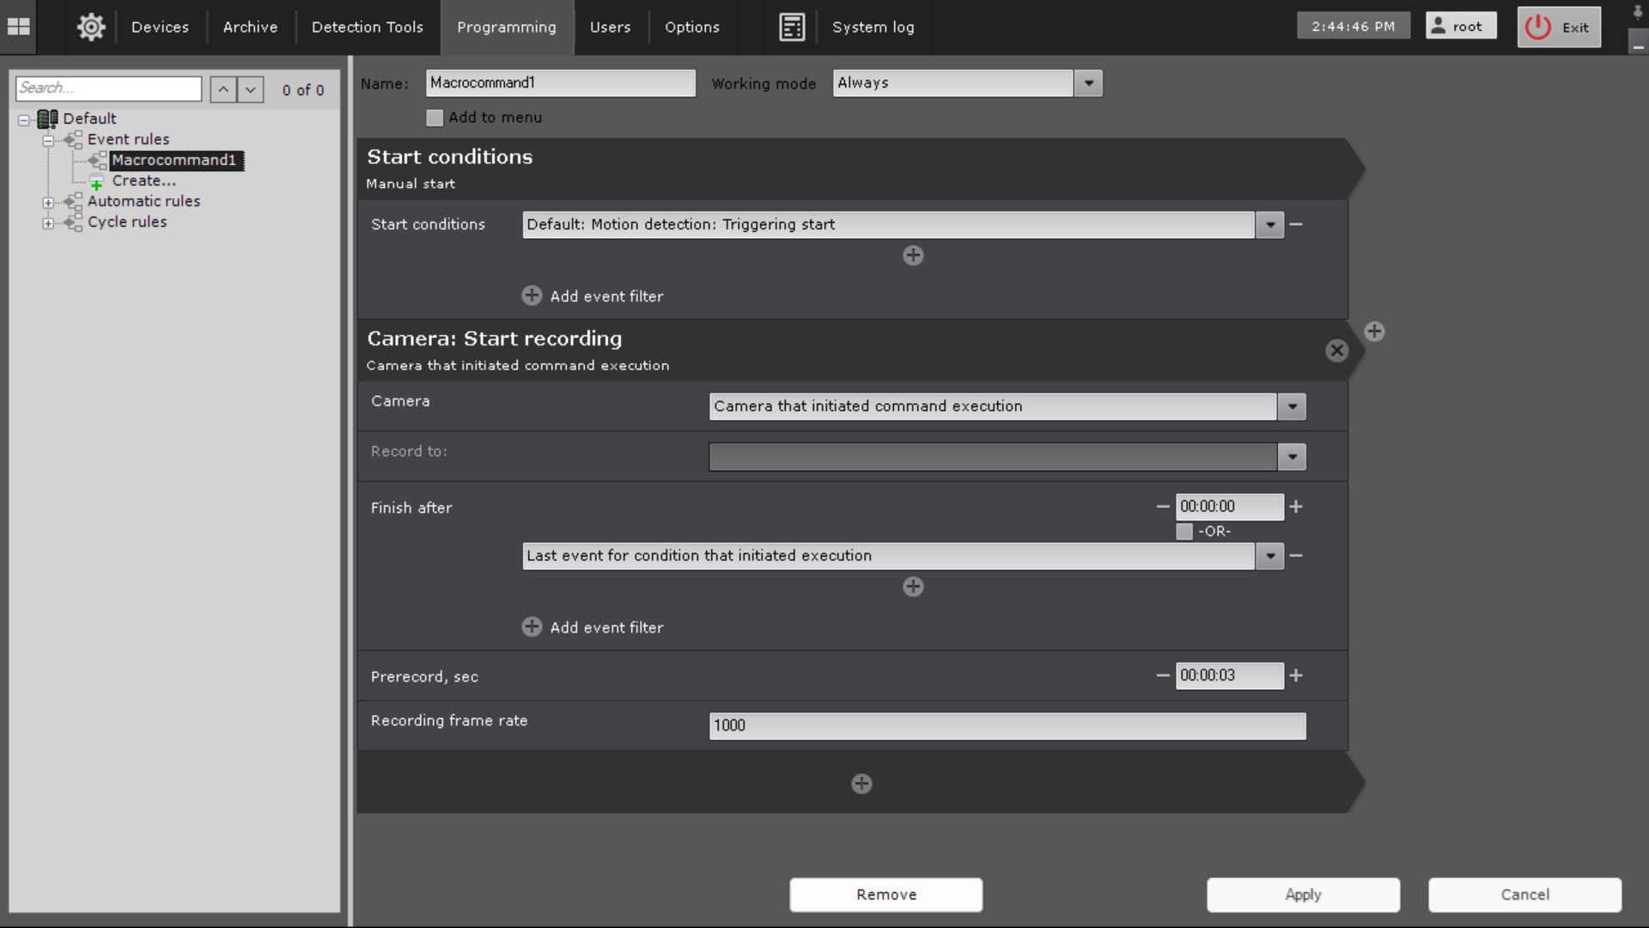Click the Apply button
The height and width of the screenshot is (928, 1649).
[1303, 894]
